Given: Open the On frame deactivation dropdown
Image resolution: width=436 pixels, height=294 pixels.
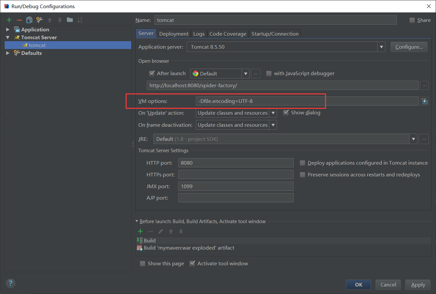Looking at the screenshot, I should tap(273, 125).
